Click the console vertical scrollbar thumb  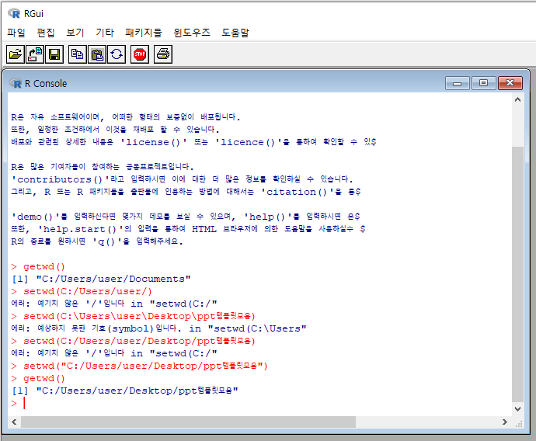click(517, 274)
